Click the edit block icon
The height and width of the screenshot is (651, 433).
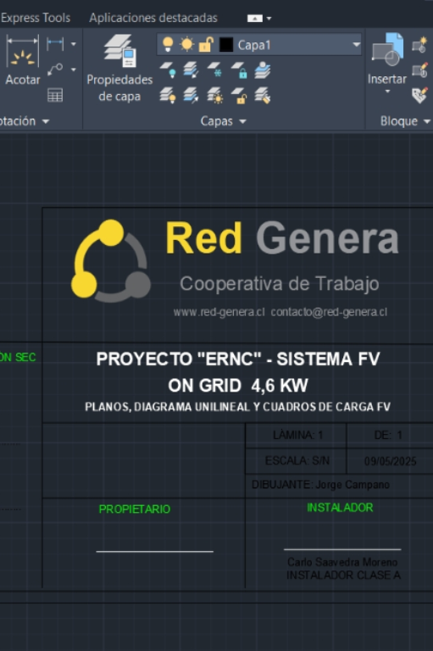pos(419,70)
